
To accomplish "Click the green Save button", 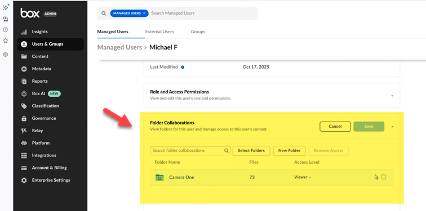I will click(369, 127).
